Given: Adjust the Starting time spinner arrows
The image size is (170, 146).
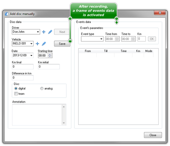Looking at the screenshot, I should click(x=50, y=55).
